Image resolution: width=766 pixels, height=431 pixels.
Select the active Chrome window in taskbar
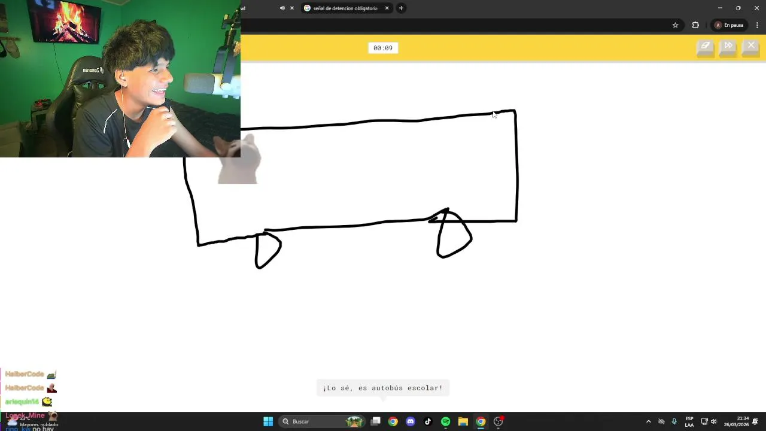481,421
